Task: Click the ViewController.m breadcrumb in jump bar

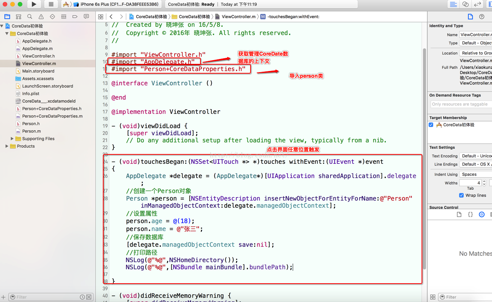Action: click(238, 17)
